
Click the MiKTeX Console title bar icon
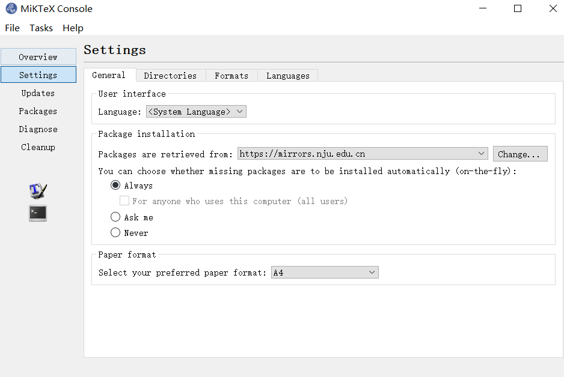[11, 9]
